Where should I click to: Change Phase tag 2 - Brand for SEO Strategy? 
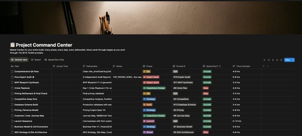(x=148, y=132)
